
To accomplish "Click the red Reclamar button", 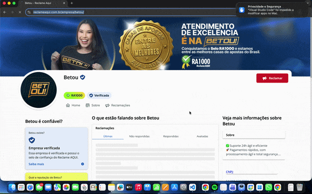I will coord(272,78).
